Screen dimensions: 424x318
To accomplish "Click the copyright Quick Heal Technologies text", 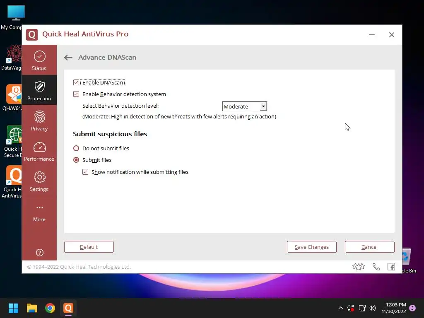I will click(79, 267).
